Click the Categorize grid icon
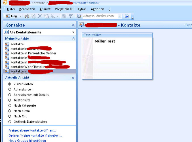The height and width of the screenshot is (142, 192). tap(64, 16)
